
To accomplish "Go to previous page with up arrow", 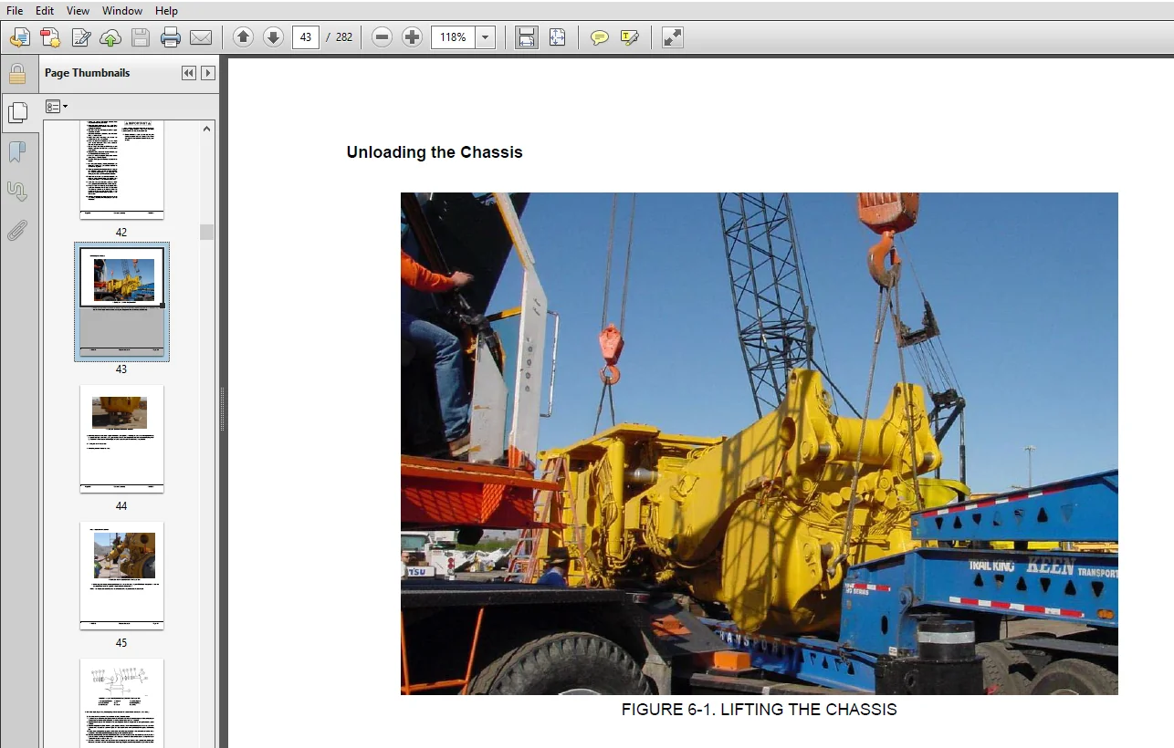I will [x=243, y=37].
